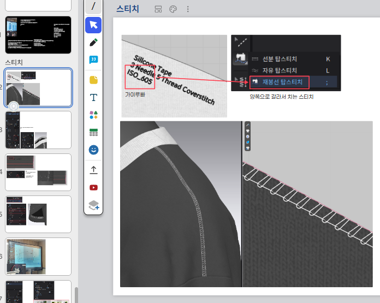Activate the blue select arrow tool
Viewport: 380px width, 303px height.
(93, 25)
